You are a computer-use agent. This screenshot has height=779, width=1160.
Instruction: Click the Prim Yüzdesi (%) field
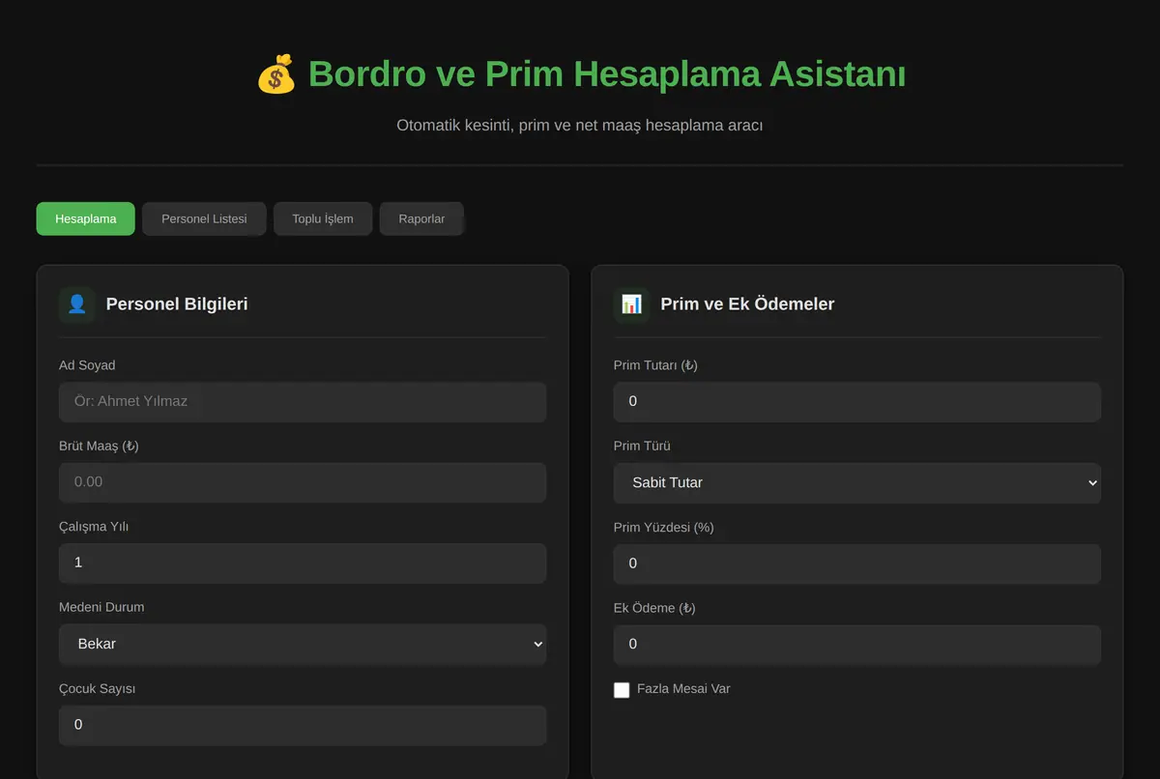857,563
